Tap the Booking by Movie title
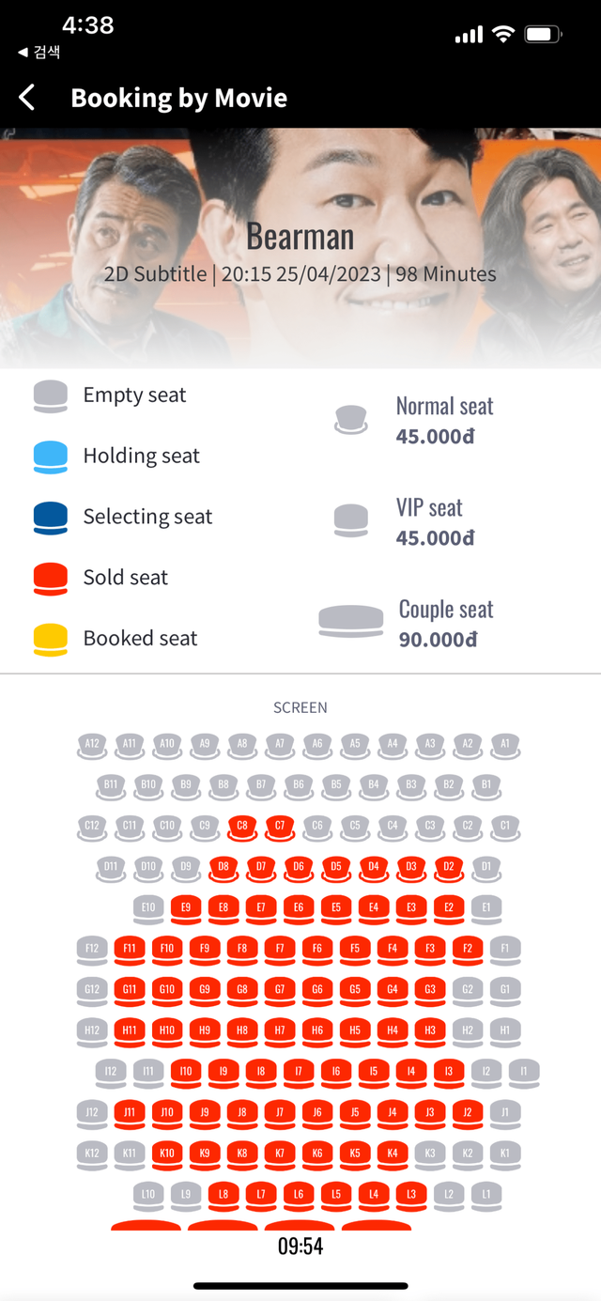 click(x=178, y=98)
